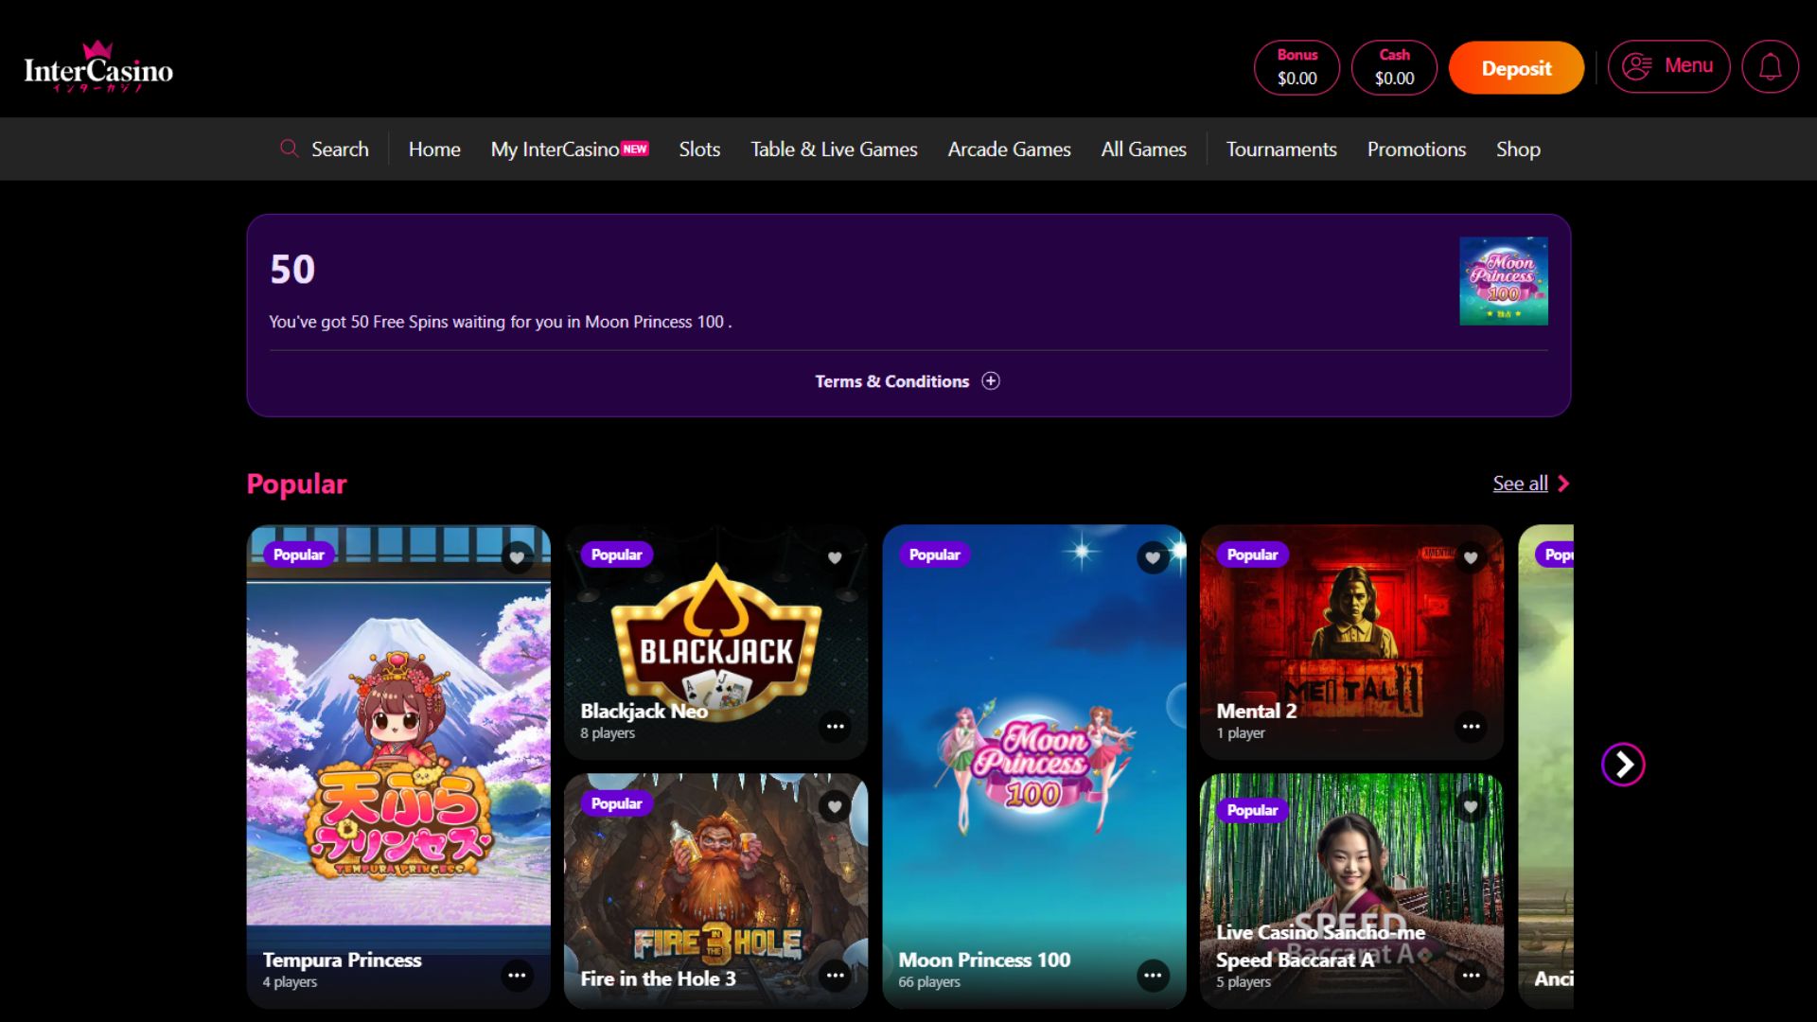Go to Tournaments page

[1281, 149]
